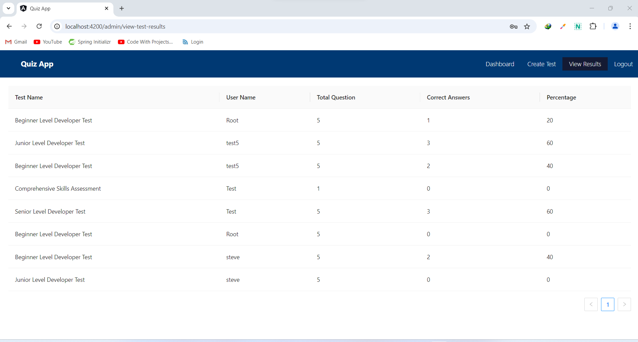The image size is (638, 342).
Task: Go to the Dashboard menu item
Action: pyautogui.click(x=500, y=64)
